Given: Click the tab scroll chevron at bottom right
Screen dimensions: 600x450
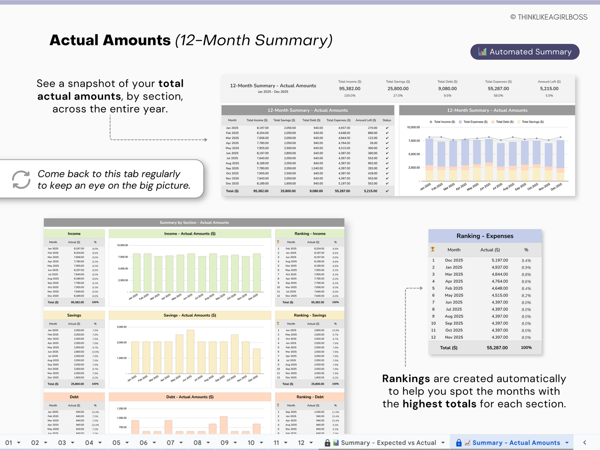Looking at the screenshot, I should [585, 443].
